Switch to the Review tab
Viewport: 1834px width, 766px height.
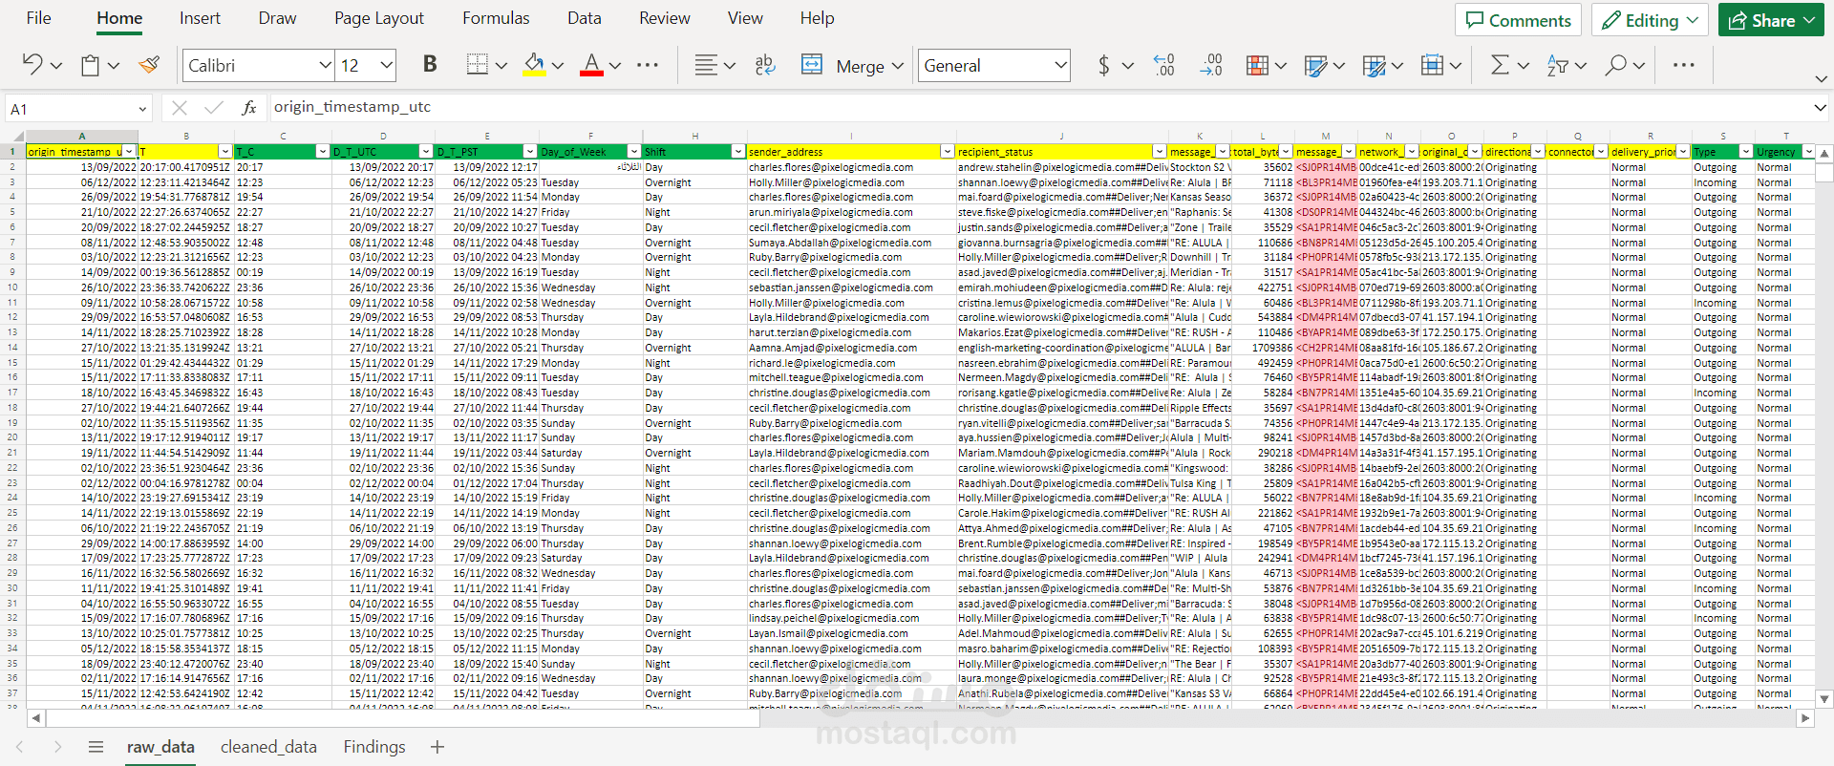pyautogui.click(x=665, y=18)
